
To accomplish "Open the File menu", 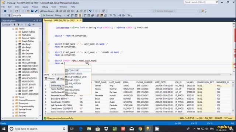I will (3, 7).
